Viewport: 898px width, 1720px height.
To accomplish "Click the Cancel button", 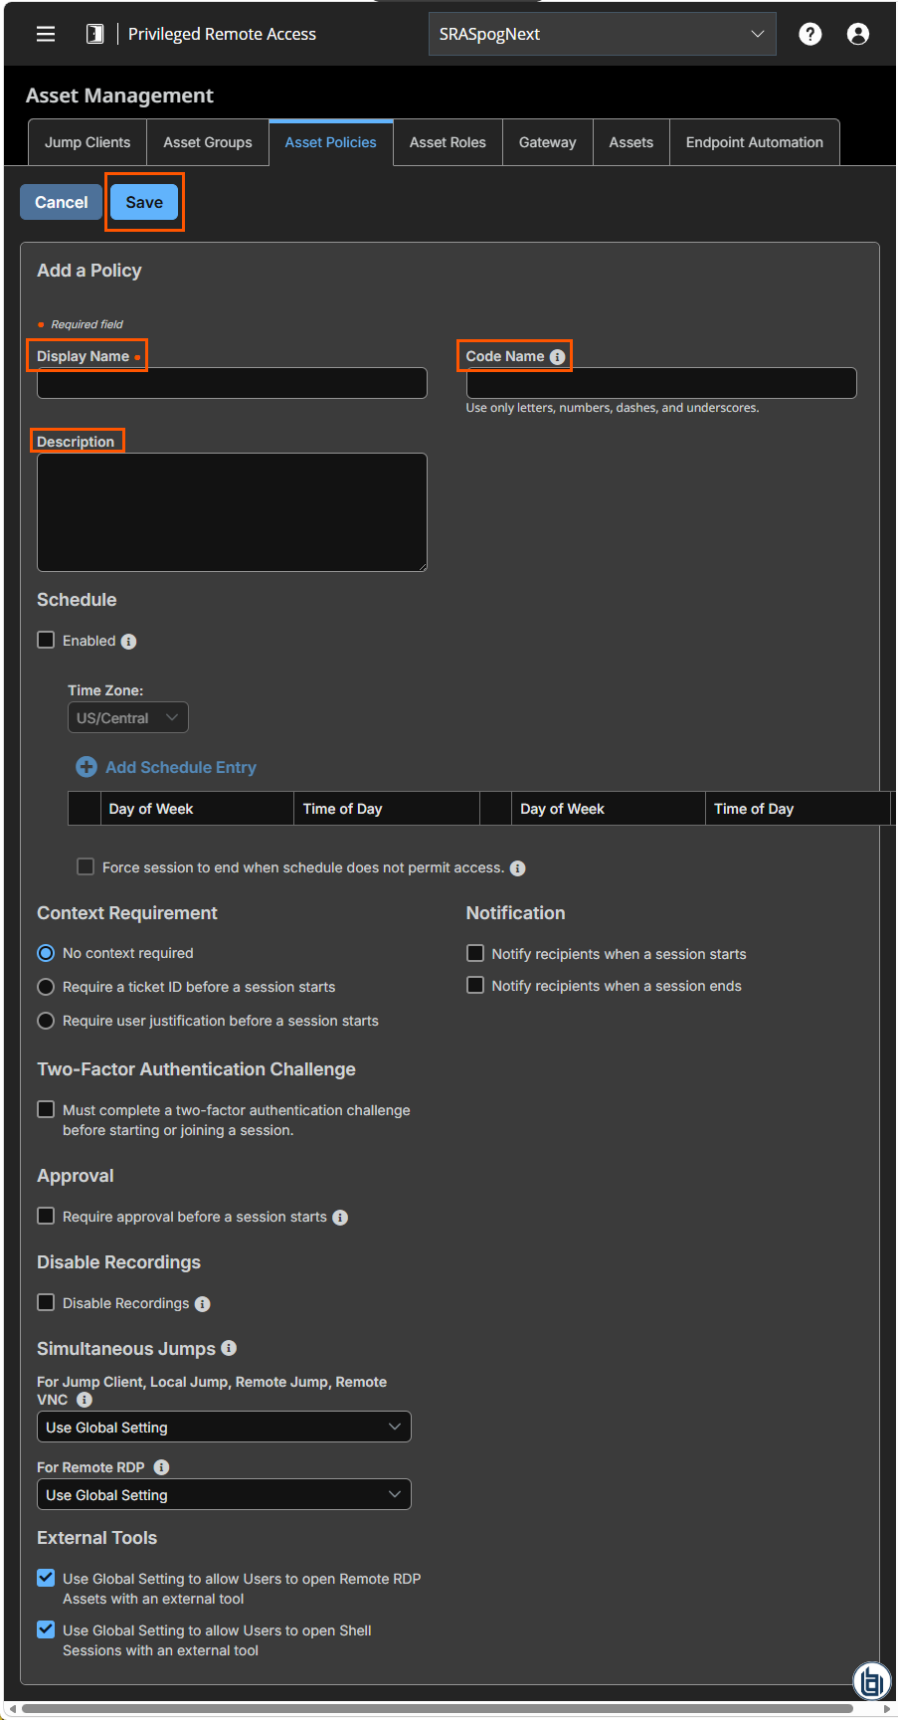I will [62, 202].
